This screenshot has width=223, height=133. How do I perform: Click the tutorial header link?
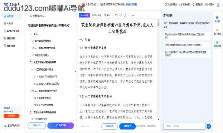pyautogui.click(x=197, y=4)
